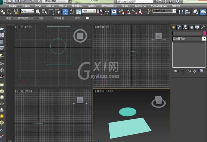The height and width of the screenshot is (142, 207).
Task: Click the Pin Stack button
Action: (175, 71)
